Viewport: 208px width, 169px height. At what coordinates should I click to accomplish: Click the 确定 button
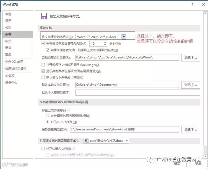click(x=177, y=164)
